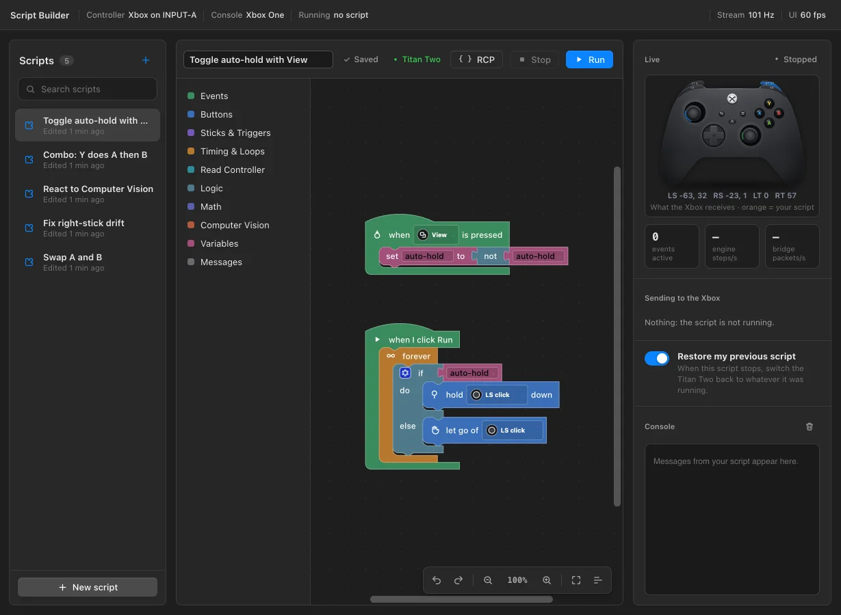Click the plus icon beside Scripts header
841x615 pixels.
pyautogui.click(x=145, y=60)
